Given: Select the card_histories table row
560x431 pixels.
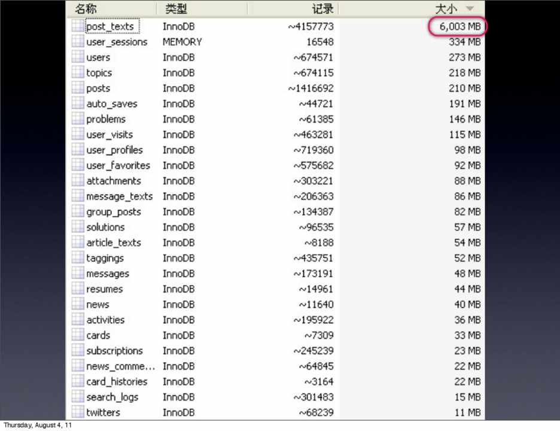Looking at the screenshot, I should tap(117, 382).
